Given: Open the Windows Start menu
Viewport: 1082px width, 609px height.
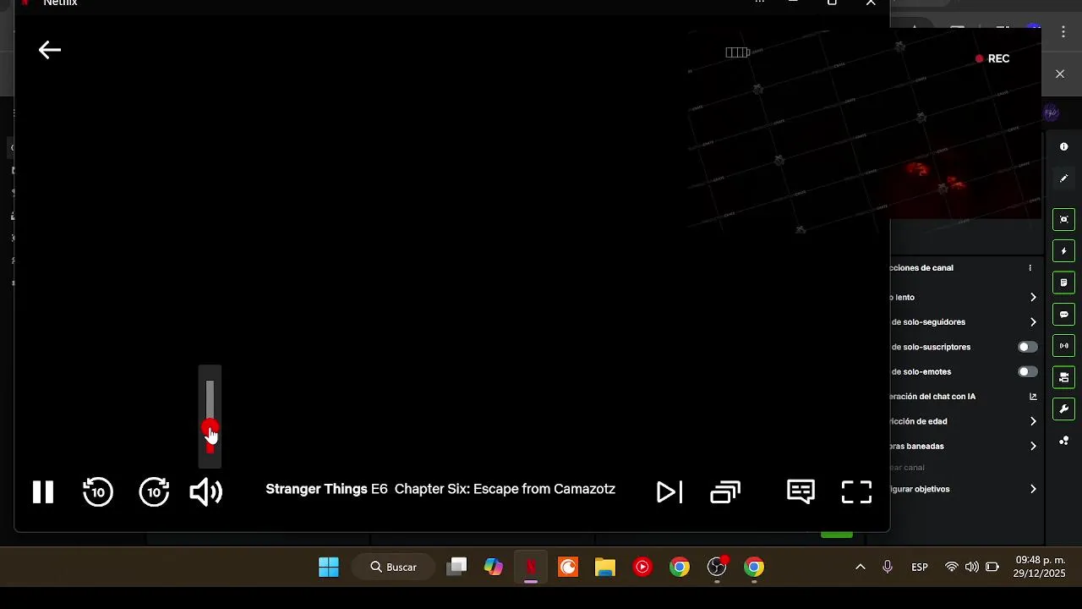Looking at the screenshot, I should (329, 567).
